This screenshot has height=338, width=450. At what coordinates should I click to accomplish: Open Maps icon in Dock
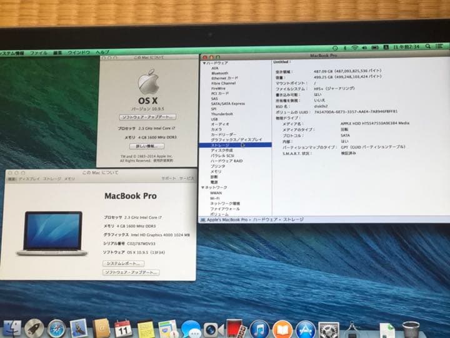[x=168, y=329]
